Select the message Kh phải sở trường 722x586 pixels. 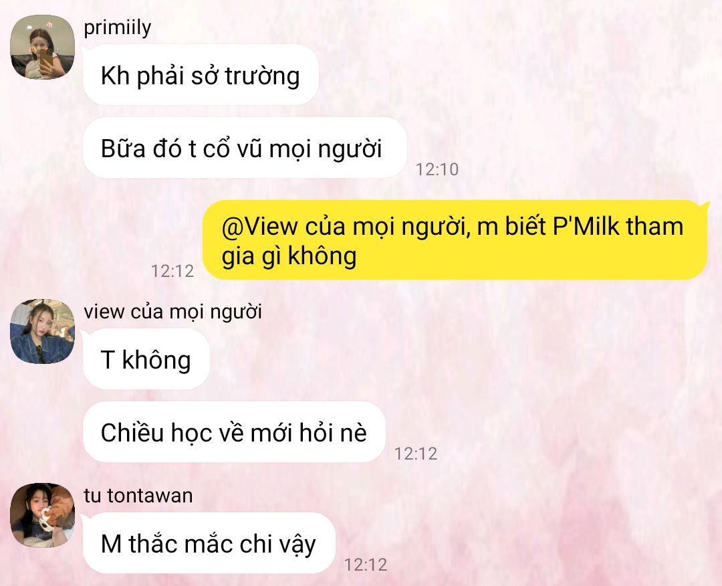pos(201,75)
